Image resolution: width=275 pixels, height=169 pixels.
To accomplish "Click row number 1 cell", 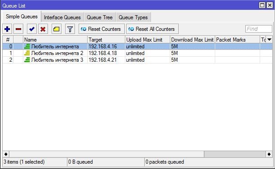I will tap(8, 53).
